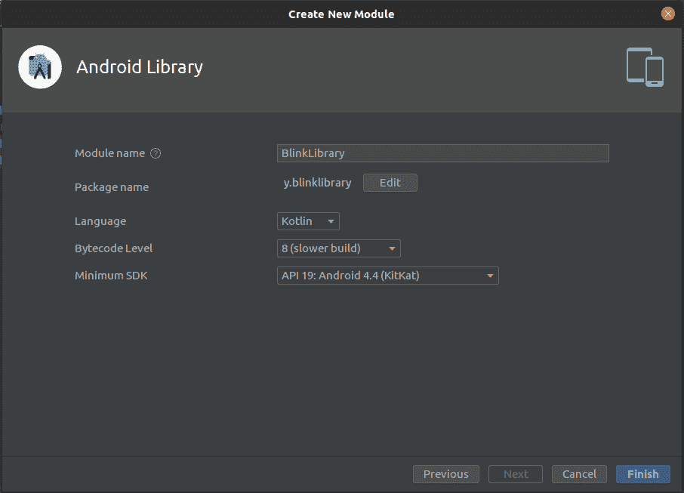The width and height of the screenshot is (684, 493).
Task: Focus the Module name field containing BlinkLibrary
Action: (x=442, y=153)
